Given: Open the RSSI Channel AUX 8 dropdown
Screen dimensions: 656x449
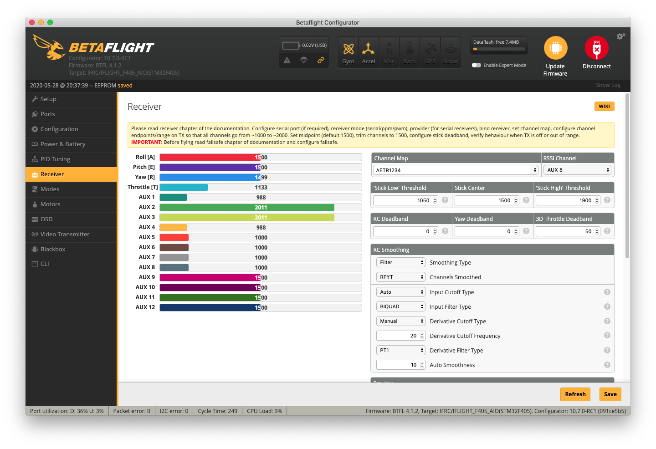Looking at the screenshot, I should click(577, 170).
